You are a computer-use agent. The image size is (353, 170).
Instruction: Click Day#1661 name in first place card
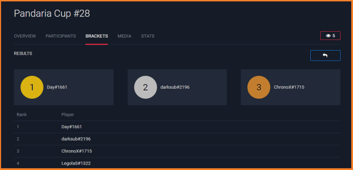[x=57, y=87]
